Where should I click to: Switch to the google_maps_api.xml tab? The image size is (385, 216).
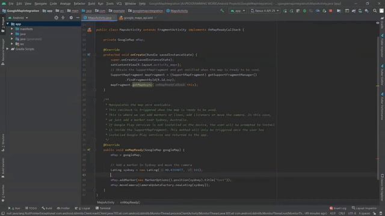tap(138, 18)
